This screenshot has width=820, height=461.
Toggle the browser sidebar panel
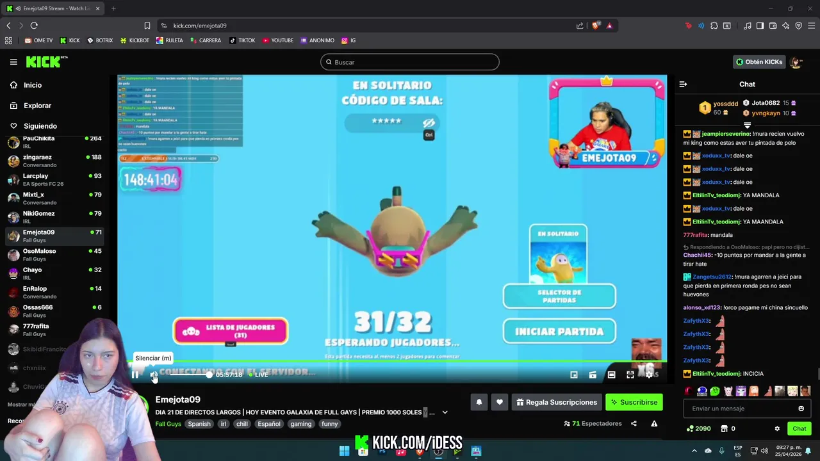[x=760, y=26]
